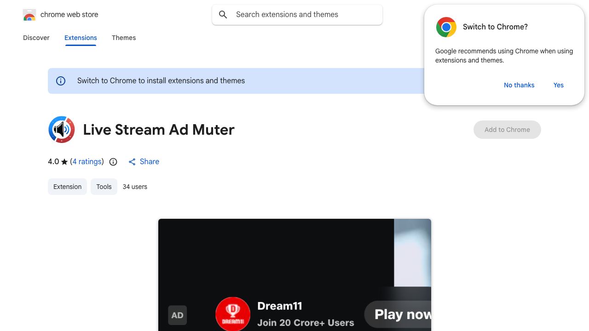589x331 pixels.
Task: Dismiss popup with No thanks
Action: pos(519,85)
